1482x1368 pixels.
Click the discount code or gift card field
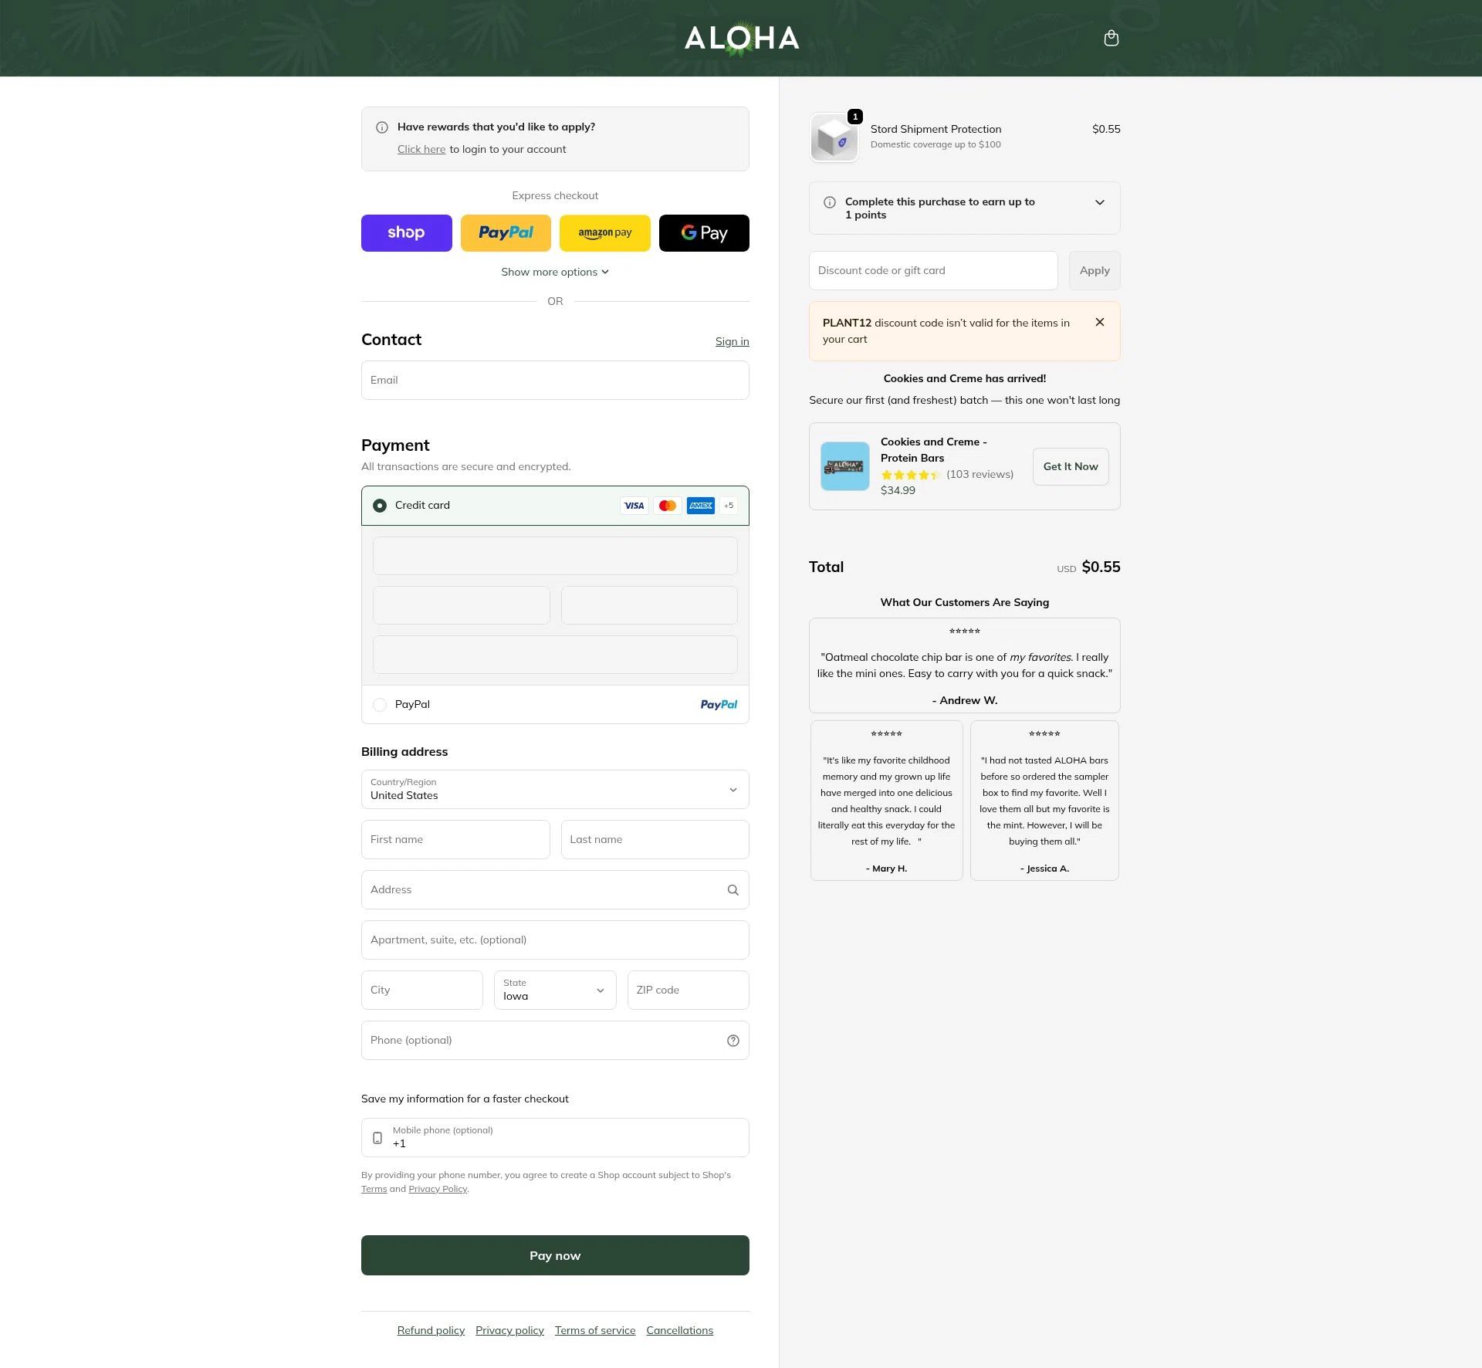point(932,271)
